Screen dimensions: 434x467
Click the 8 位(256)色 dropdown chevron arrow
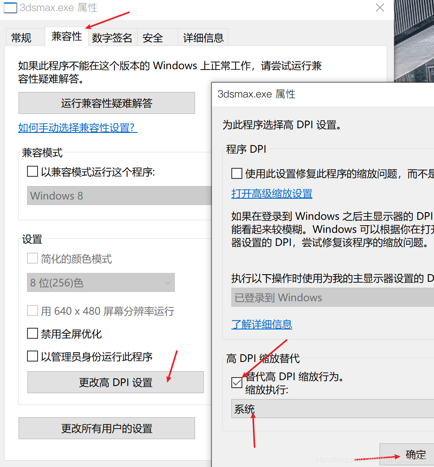pyautogui.click(x=168, y=283)
